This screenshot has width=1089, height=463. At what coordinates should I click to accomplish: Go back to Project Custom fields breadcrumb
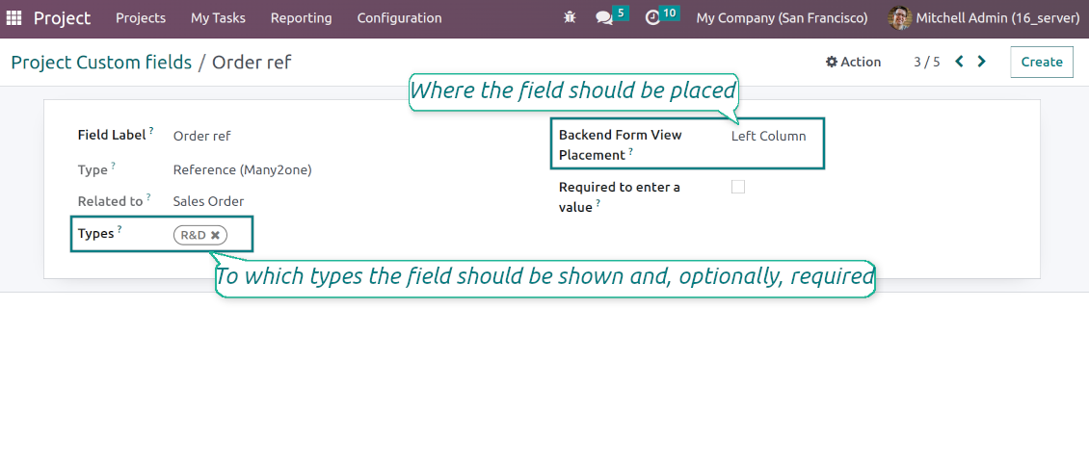(x=101, y=63)
